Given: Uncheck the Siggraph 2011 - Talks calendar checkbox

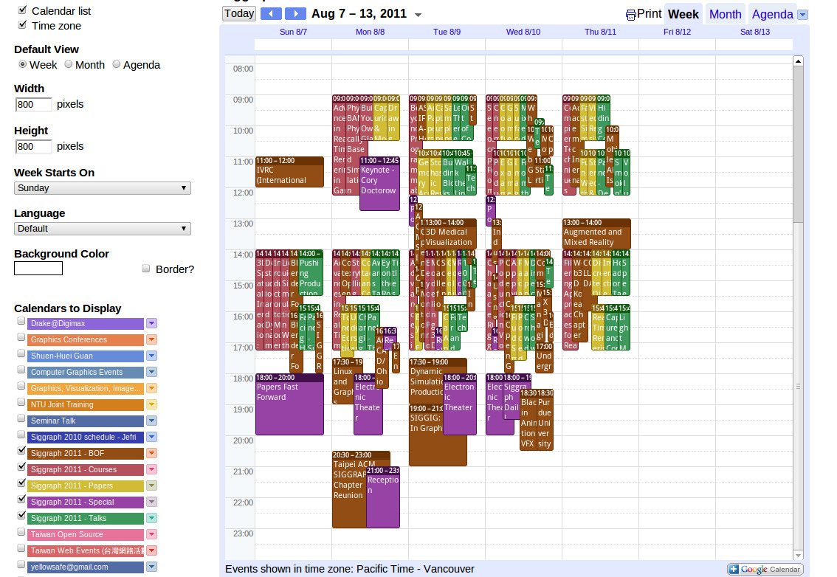Looking at the screenshot, I should click(x=21, y=516).
